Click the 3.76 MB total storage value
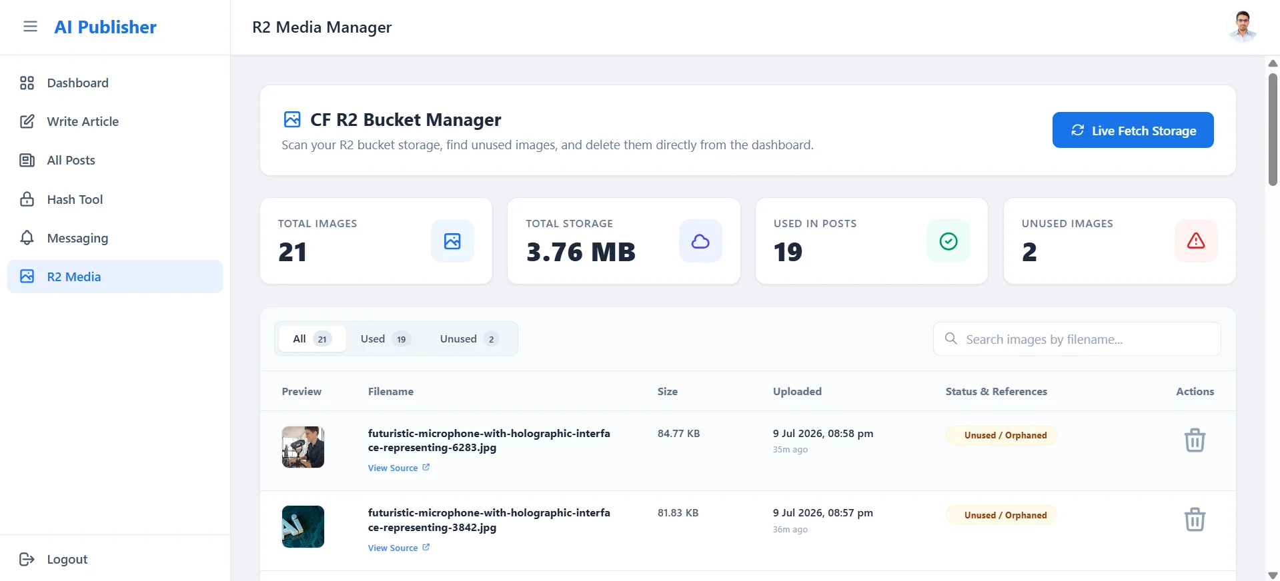 click(x=581, y=252)
